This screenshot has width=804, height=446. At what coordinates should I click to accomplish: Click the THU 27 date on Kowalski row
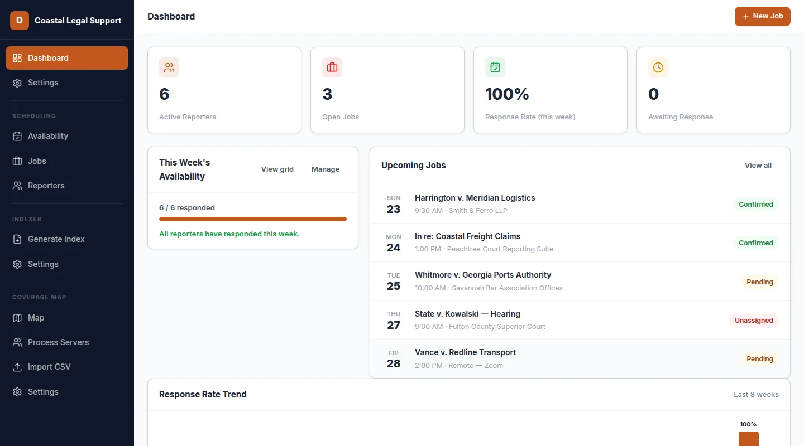394,321
